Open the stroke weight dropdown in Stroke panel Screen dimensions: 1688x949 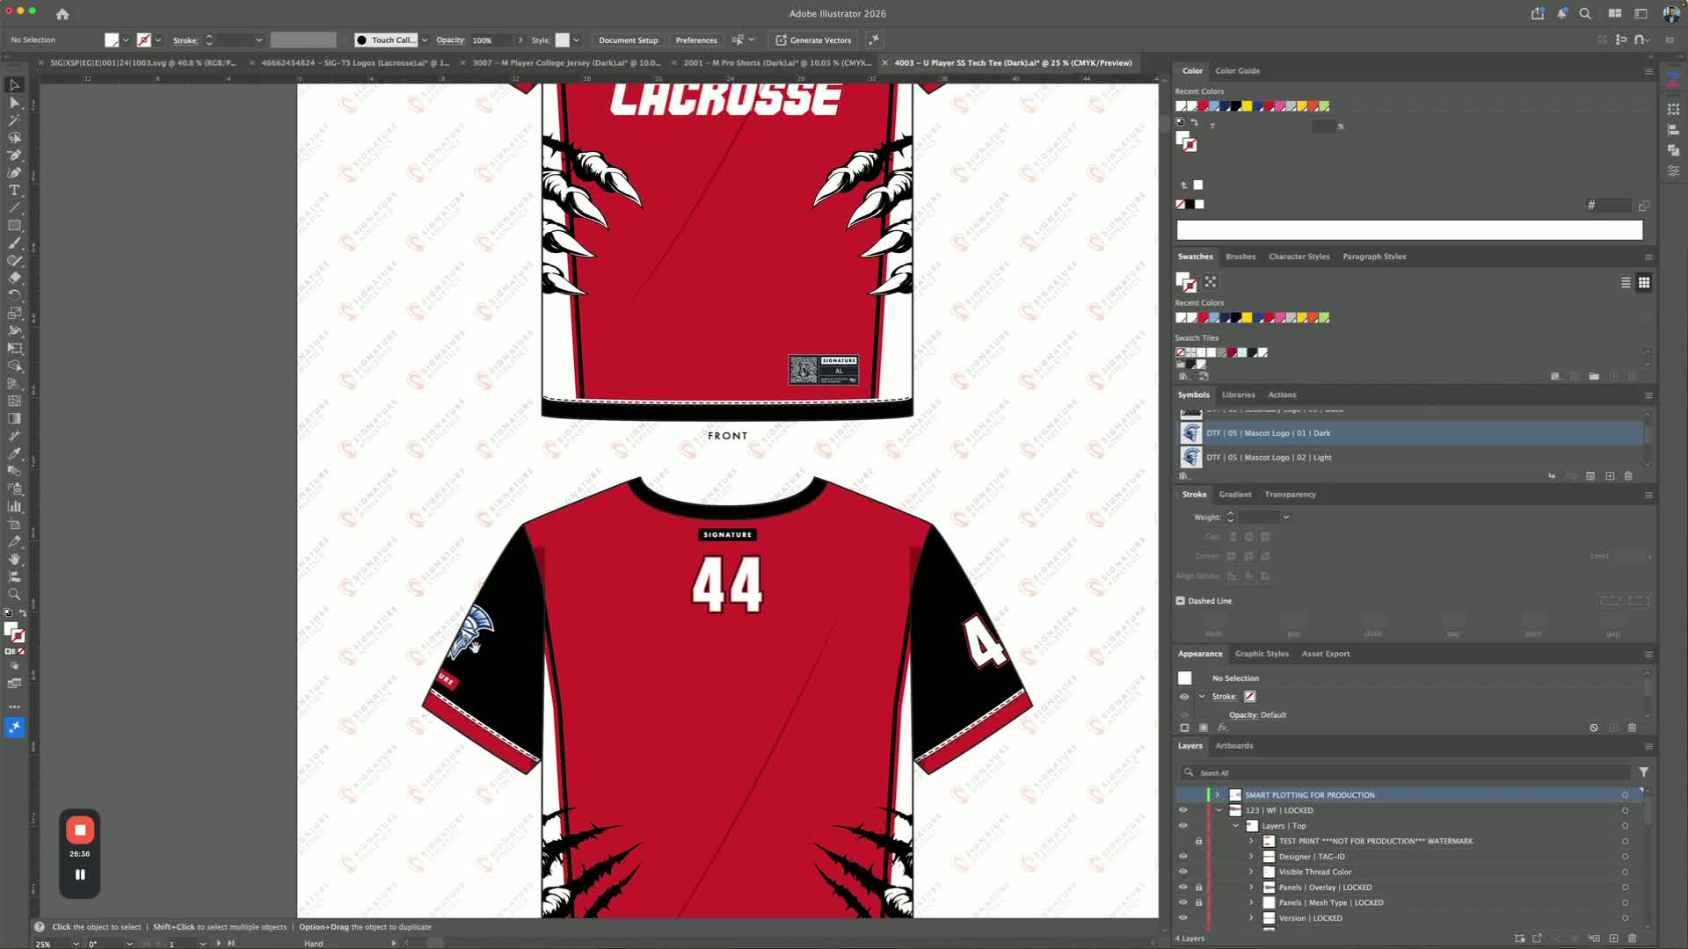(1286, 518)
